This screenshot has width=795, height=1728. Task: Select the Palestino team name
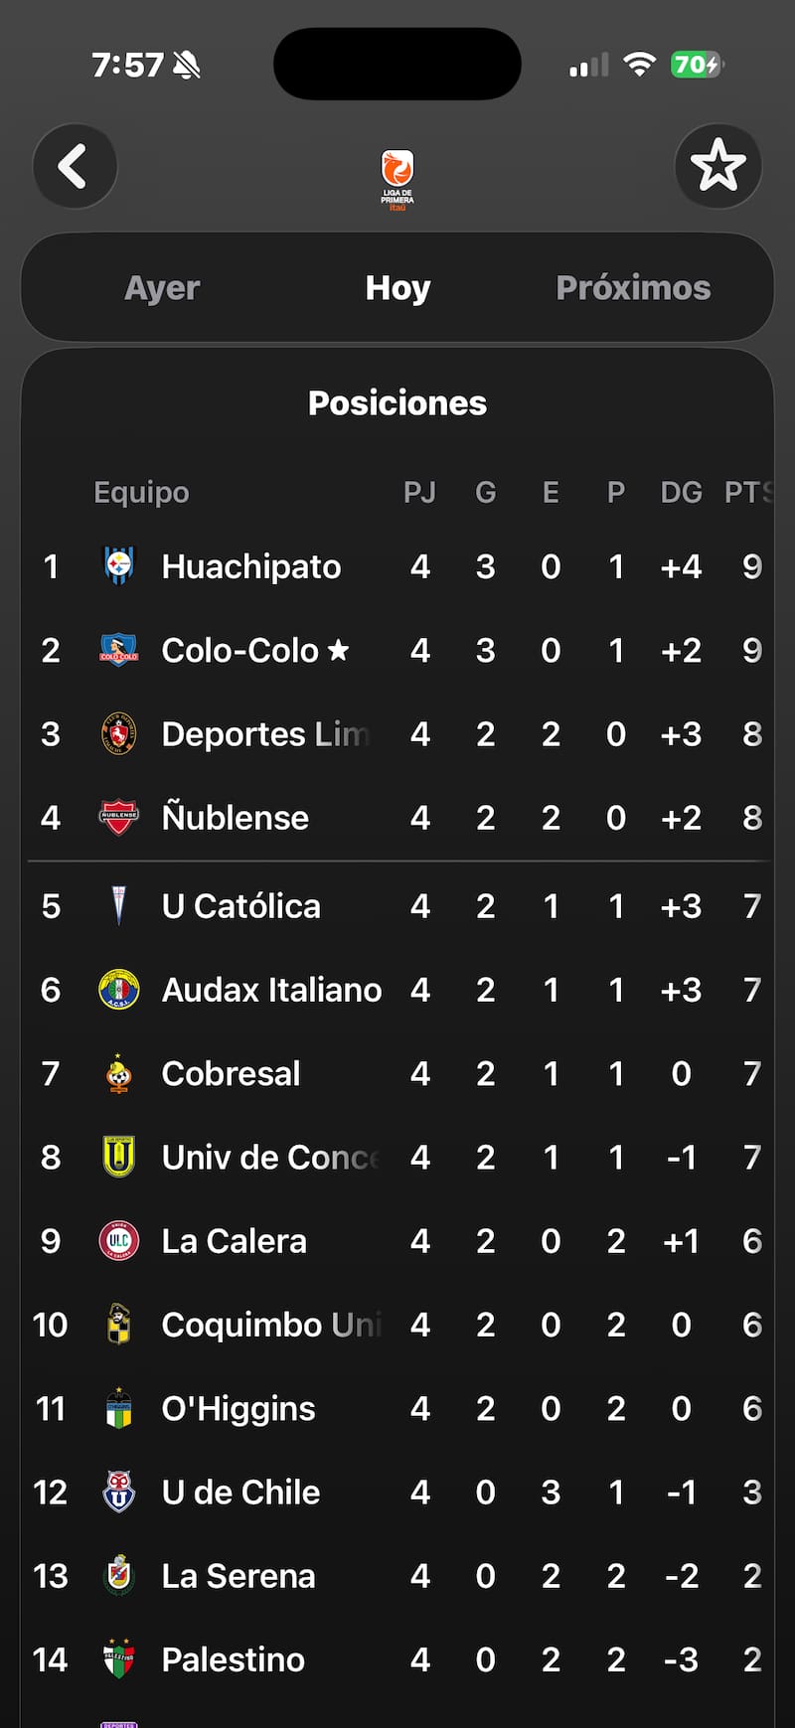pos(234,1659)
